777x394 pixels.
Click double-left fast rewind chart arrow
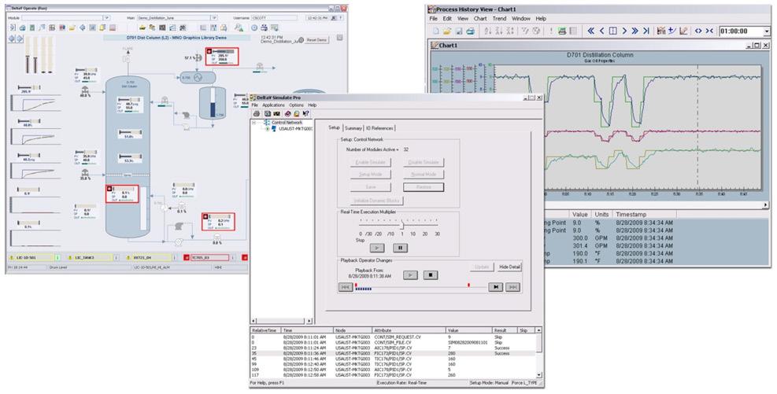point(591,31)
